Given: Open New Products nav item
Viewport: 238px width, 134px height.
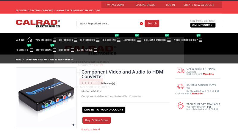Looking at the screenshot, I should click(87, 40).
